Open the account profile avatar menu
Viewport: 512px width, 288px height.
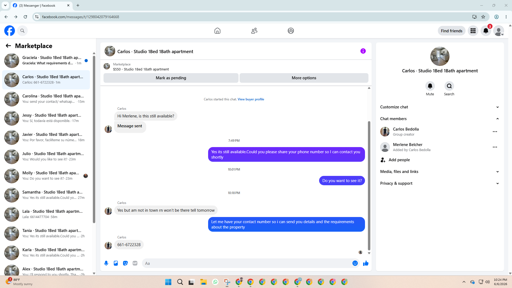[499, 31]
